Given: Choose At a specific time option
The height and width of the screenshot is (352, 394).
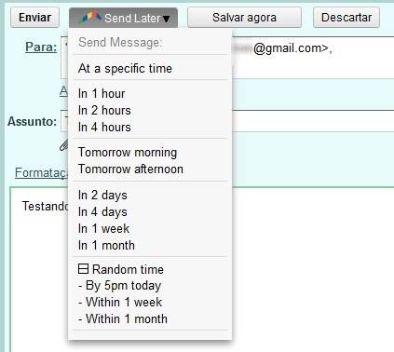Looking at the screenshot, I should pyautogui.click(x=125, y=68).
